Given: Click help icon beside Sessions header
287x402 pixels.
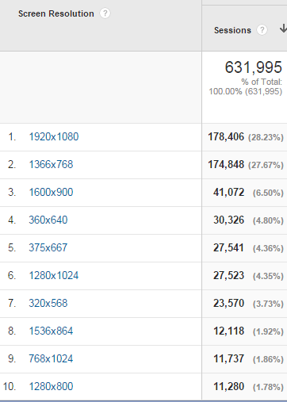Looking at the screenshot, I should (x=262, y=30).
